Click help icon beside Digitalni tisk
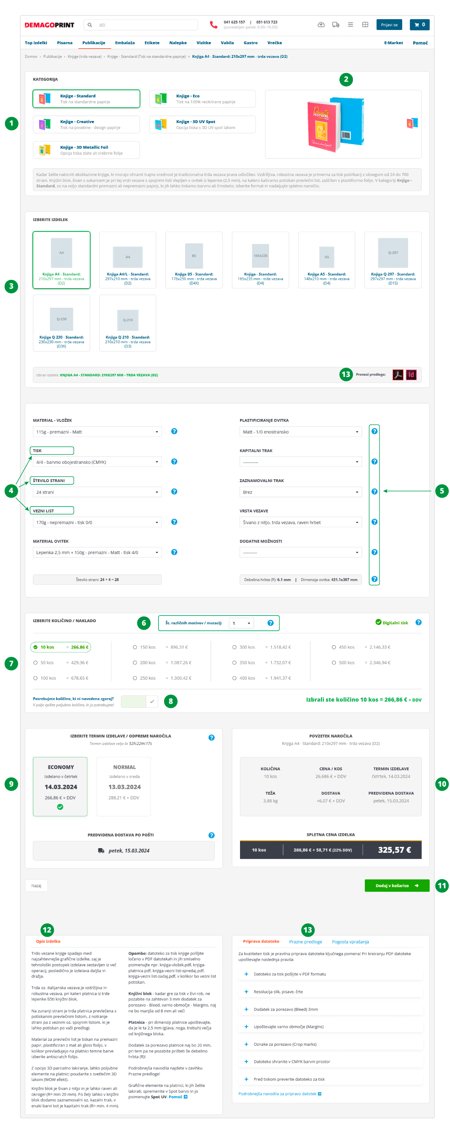Screen dimensions: 450x1128 click(419, 622)
